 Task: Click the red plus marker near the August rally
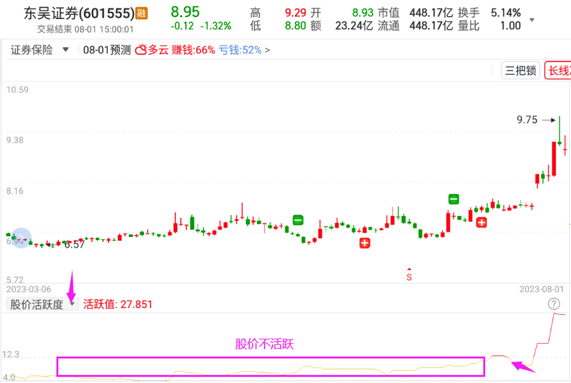(x=482, y=222)
